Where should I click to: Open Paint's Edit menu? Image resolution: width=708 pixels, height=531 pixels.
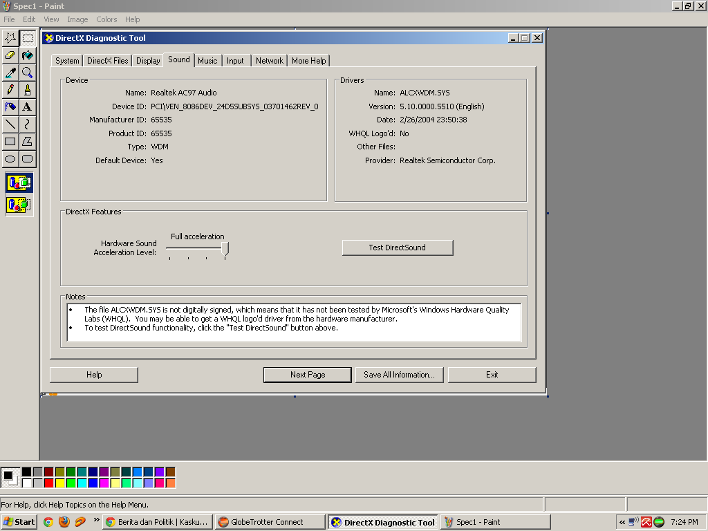coord(29,19)
